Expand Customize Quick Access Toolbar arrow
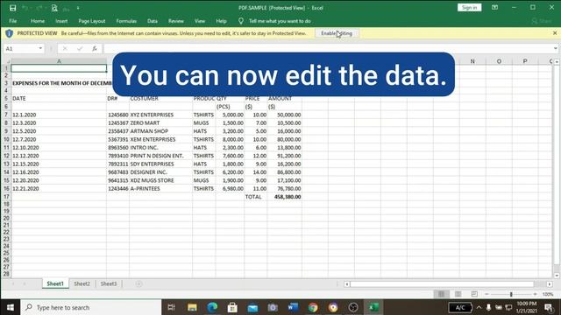561x315 pixels. [x=78, y=8]
